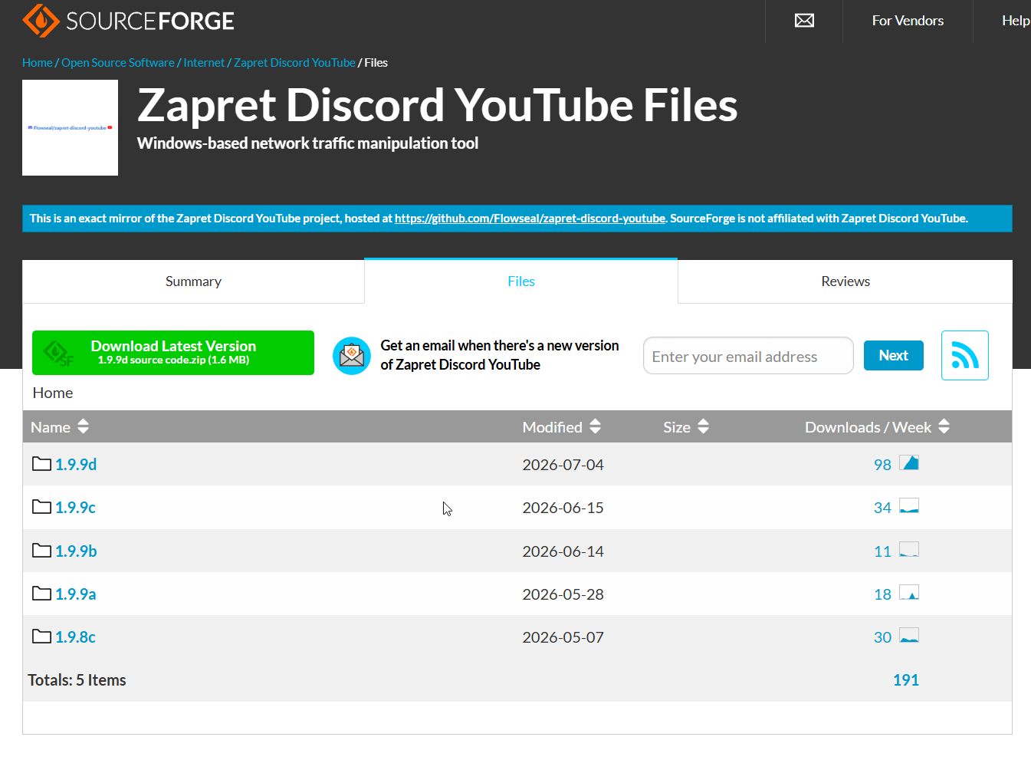Open the 1.9.9c folder link
This screenshot has height=760, width=1031.
click(x=75, y=507)
